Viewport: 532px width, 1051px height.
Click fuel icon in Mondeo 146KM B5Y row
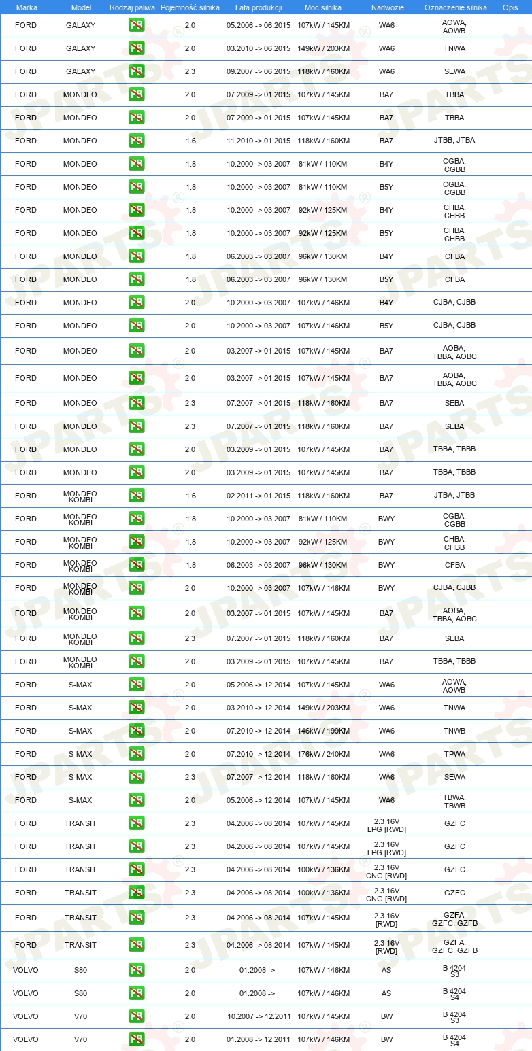point(137,326)
